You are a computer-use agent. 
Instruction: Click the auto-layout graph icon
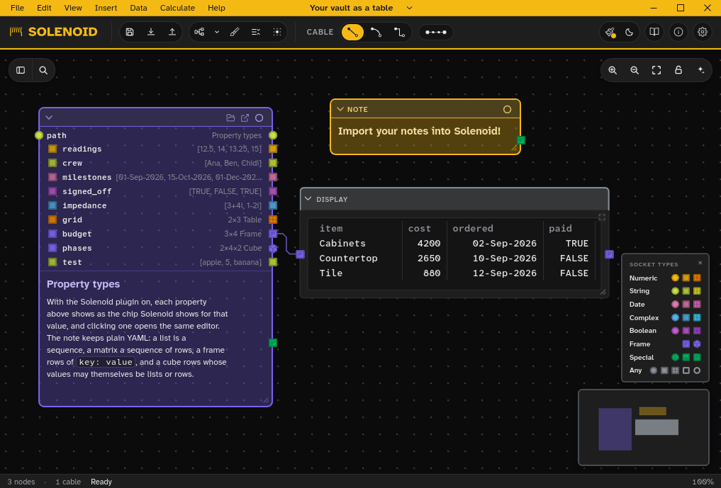pos(199,32)
